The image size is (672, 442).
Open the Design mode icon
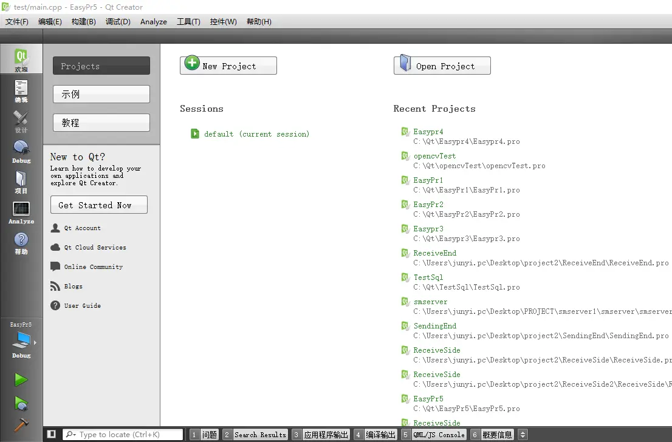click(21, 121)
